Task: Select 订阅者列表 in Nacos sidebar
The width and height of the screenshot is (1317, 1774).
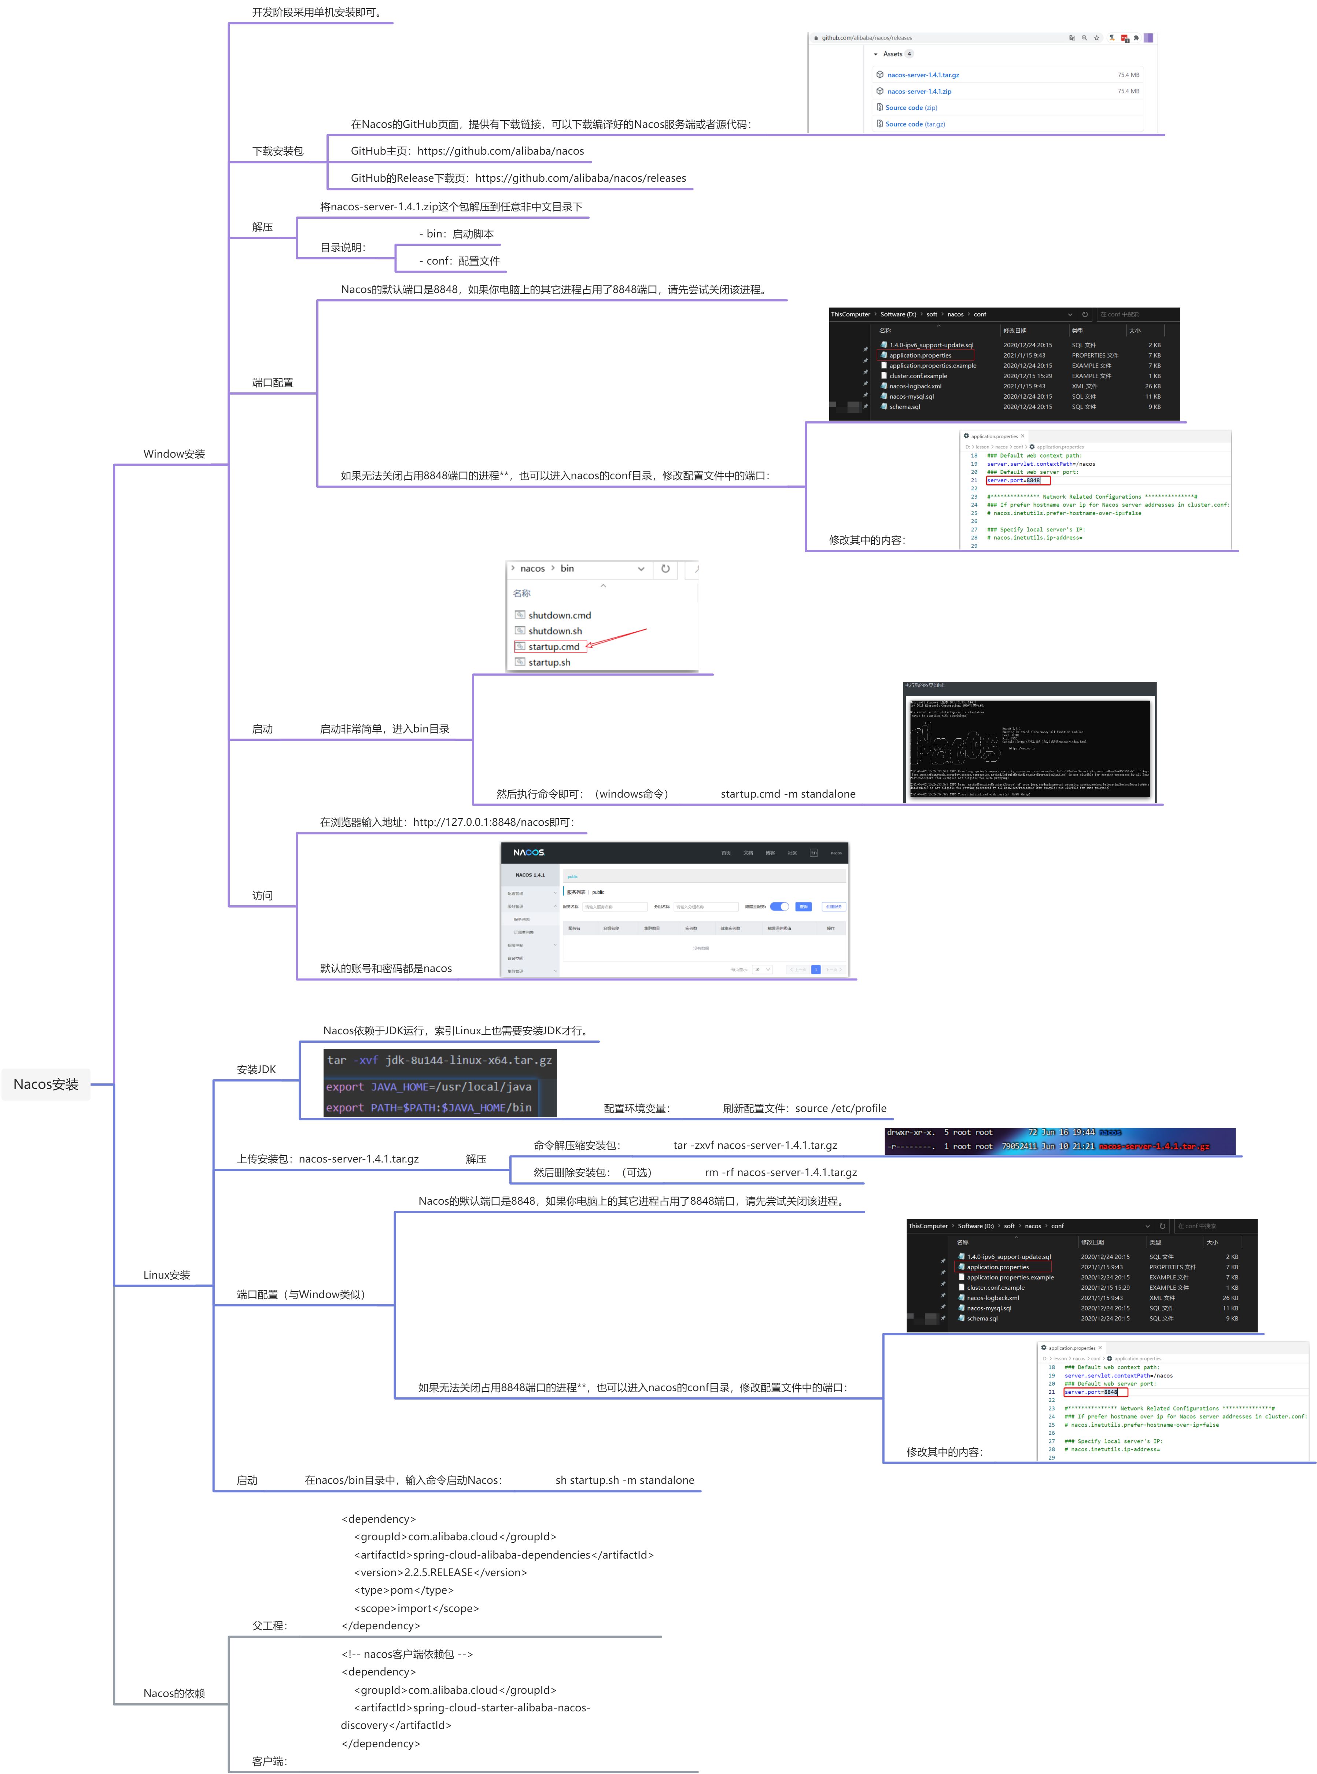Action: tap(524, 932)
